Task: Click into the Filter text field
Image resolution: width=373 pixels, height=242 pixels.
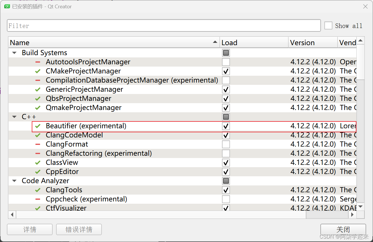Action: click(164, 26)
